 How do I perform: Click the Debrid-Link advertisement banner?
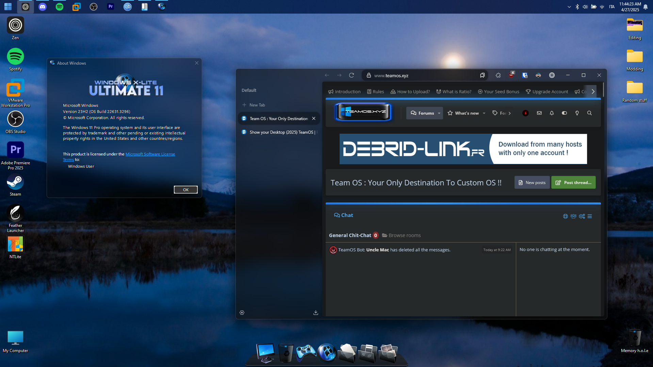(463, 149)
